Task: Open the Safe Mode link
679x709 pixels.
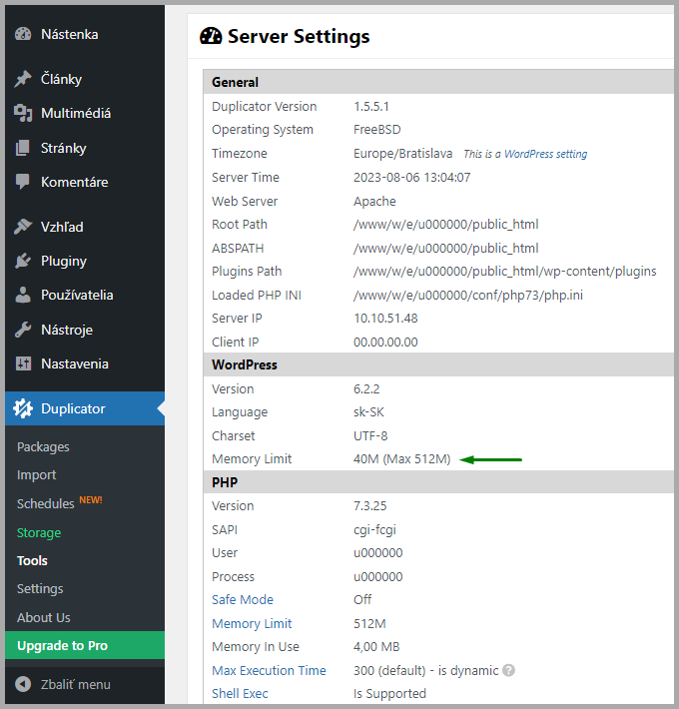Action: [243, 600]
